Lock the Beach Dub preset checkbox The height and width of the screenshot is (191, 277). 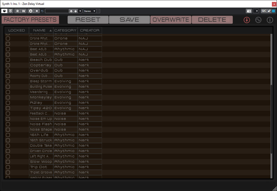pyautogui.click(x=8, y=60)
